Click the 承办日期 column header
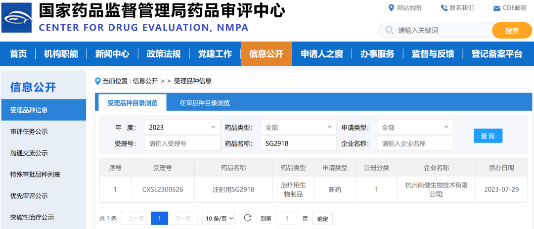This screenshot has width=534, height=229. coord(501,168)
